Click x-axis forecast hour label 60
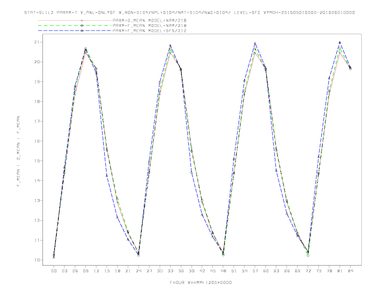 (x=266, y=271)
